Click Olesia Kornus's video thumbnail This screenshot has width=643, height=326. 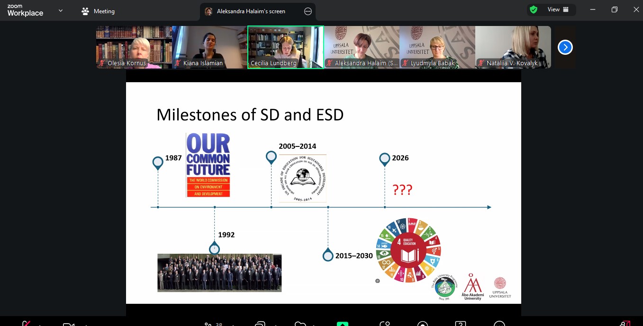[134, 47]
